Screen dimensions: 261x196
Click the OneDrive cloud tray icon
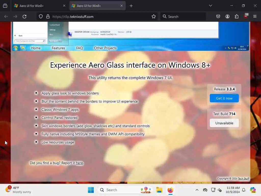coord(205,190)
